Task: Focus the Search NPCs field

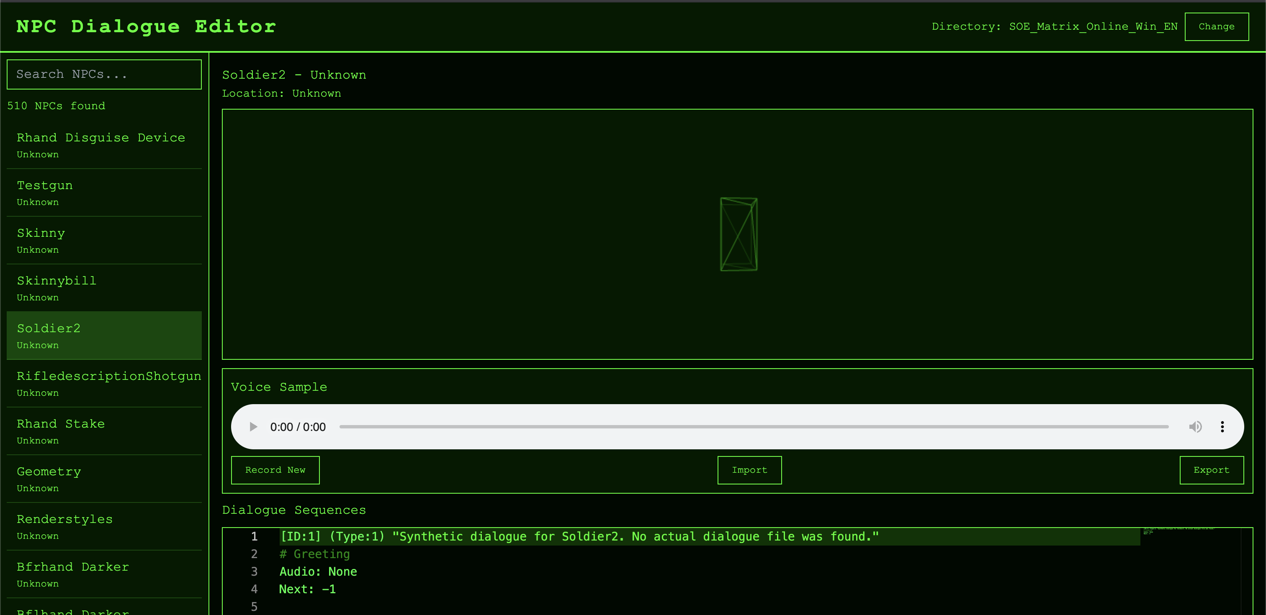Action: pyautogui.click(x=104, y=74)
